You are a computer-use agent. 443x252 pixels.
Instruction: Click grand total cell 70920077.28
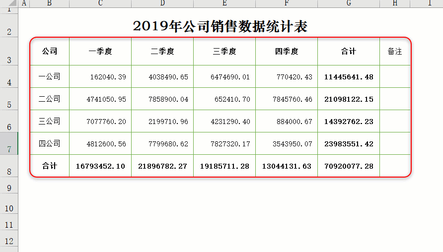349,166
